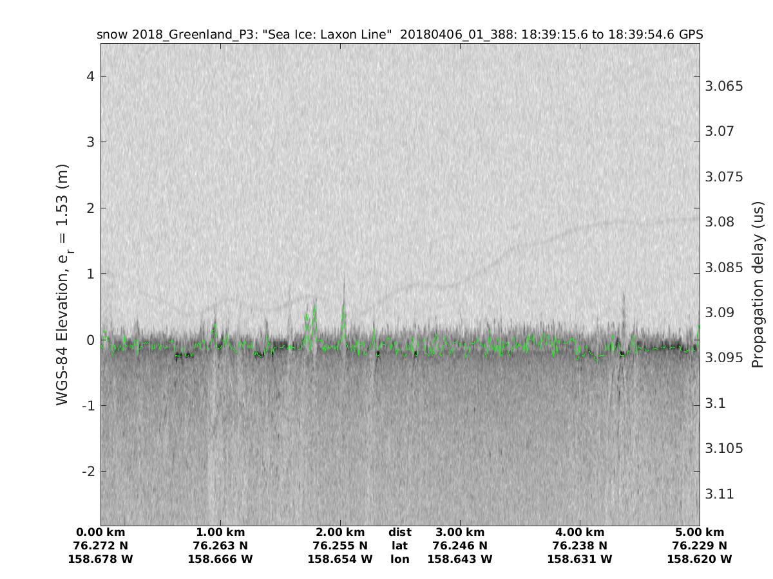This screenshot has width=773, height=579.
Task: Select the 0.00 km x-axis tick label
Action: pos(100,532)
